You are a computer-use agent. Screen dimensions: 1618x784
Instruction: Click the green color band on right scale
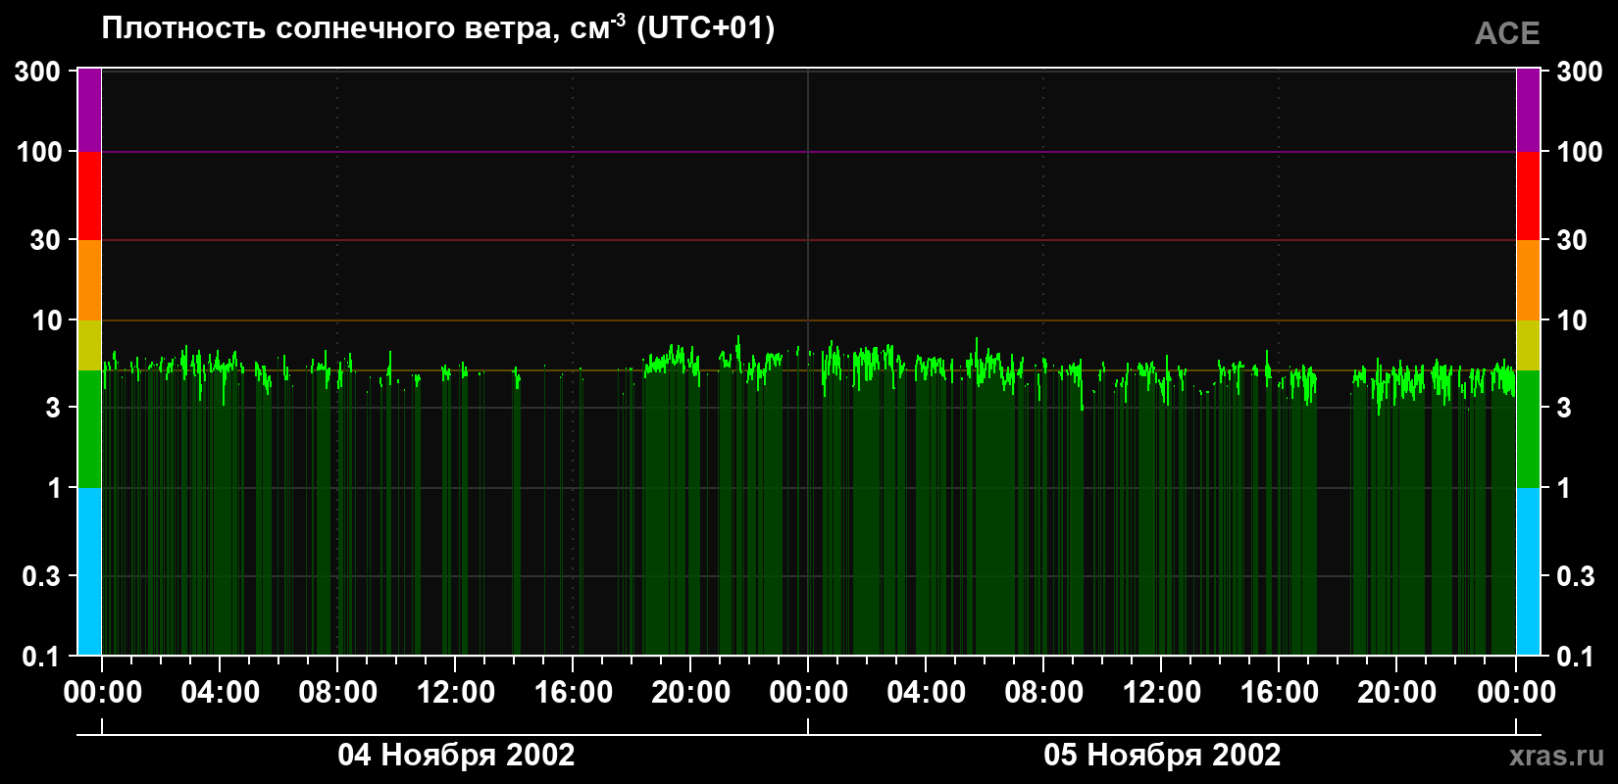pos(1528,429)
